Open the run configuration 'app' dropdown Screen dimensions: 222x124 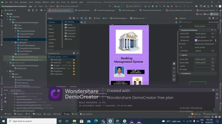[x=118, y=6]
